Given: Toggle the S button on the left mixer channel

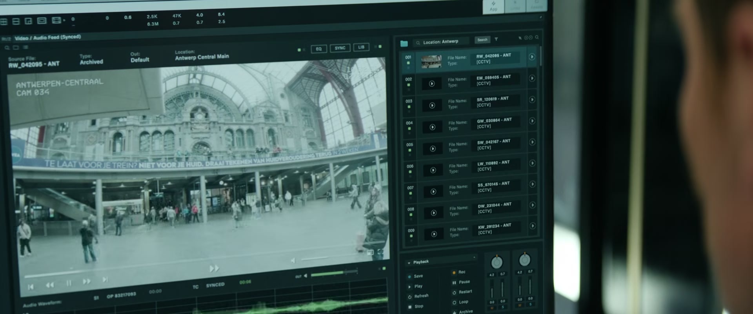Looking at the screenshot, I should tap(503, 307).
